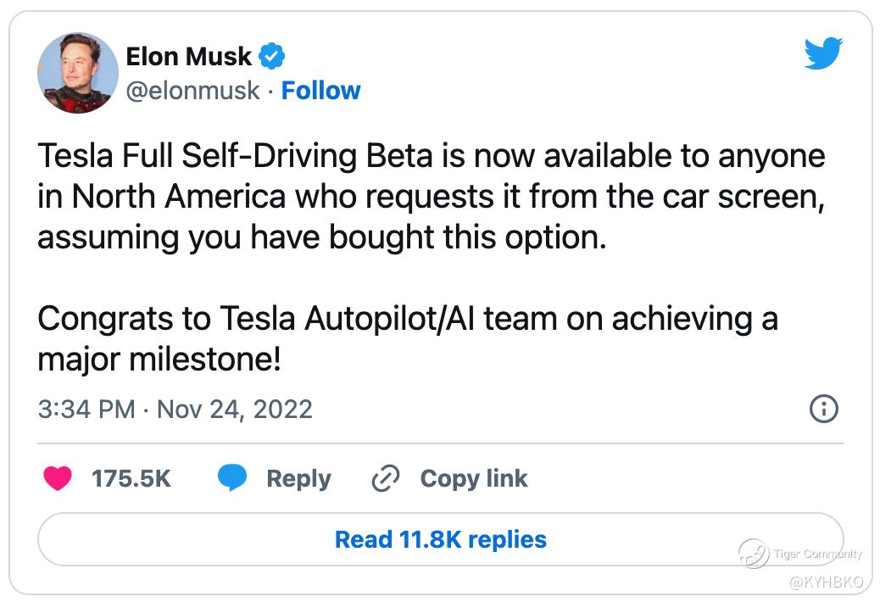The image size is (880, 602).
Task: Open the tweet info circle icon
Action: (x=824, y=410)
